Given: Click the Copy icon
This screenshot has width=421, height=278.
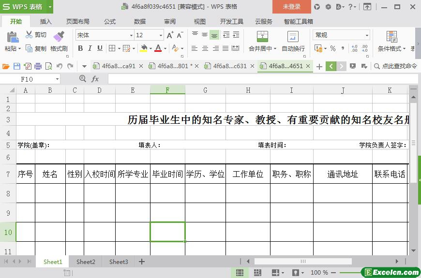Looking at the screenshot, I should tap(29, 48).
